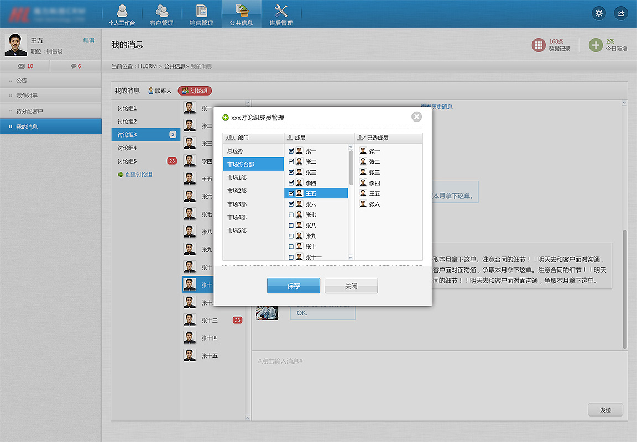Uncheck 张一 member checkbox
Viewport: 637px width, 442px height.
[x=291, y=151]
